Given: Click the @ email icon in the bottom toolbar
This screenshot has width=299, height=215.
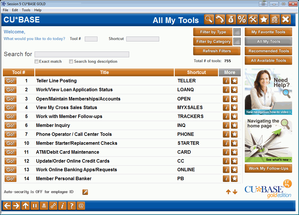Looking at the screenshot, I should pyautogui.click(x=81, y=206).
